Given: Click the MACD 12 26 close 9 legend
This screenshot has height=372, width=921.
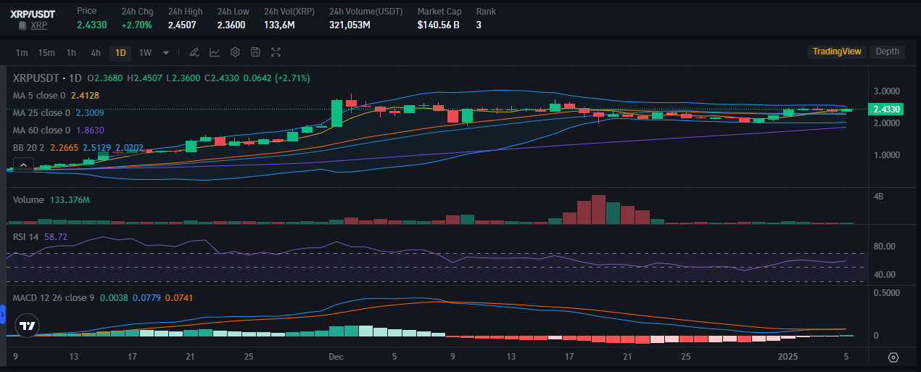Looking at the screenshot, I should pos(54,298).
